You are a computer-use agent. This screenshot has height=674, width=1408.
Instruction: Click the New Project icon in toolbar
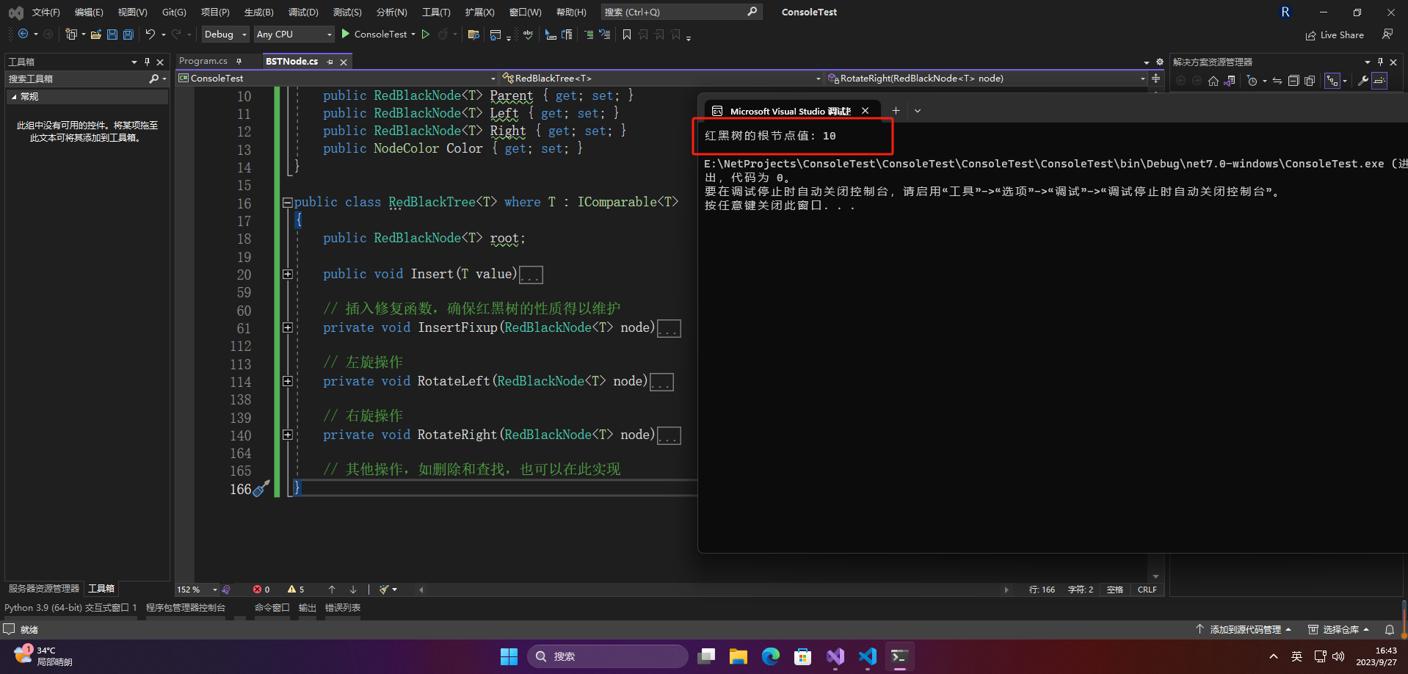coord(71,35)
